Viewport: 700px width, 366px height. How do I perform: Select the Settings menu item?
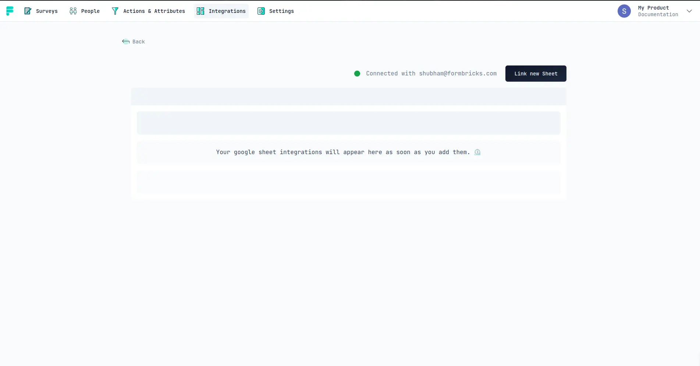coord(281,11)
